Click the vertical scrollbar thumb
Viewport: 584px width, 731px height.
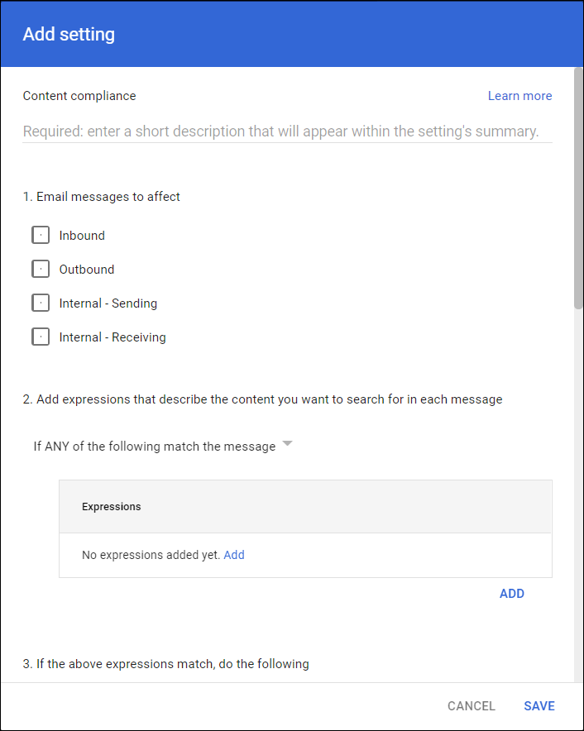578,190
